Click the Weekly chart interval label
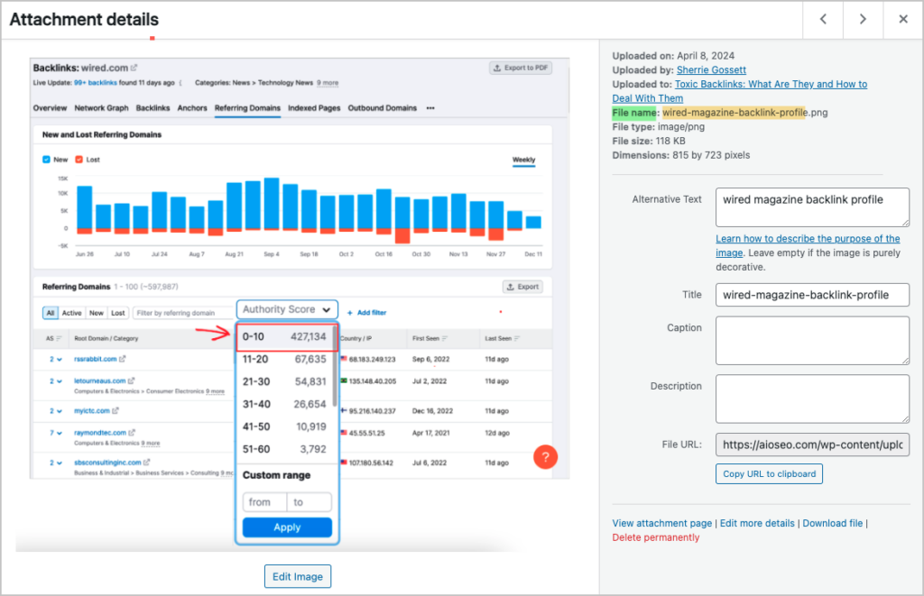The width and height of the screenshot is (924, 596). coord(523,160)
